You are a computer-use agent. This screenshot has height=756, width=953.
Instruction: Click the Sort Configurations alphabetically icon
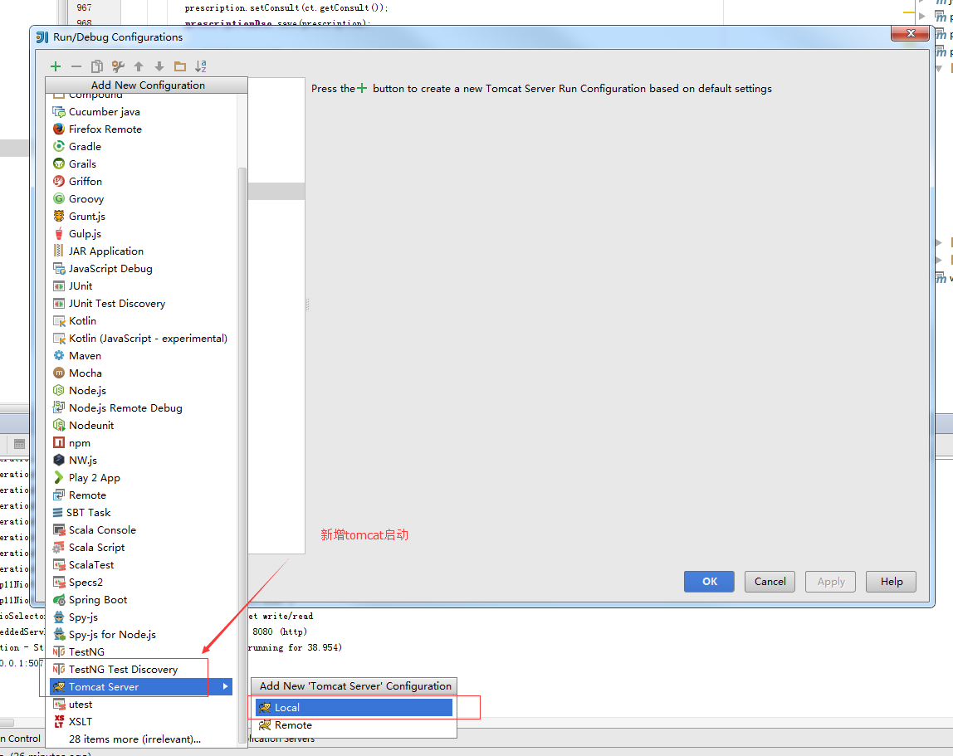[x=201, y=66]
